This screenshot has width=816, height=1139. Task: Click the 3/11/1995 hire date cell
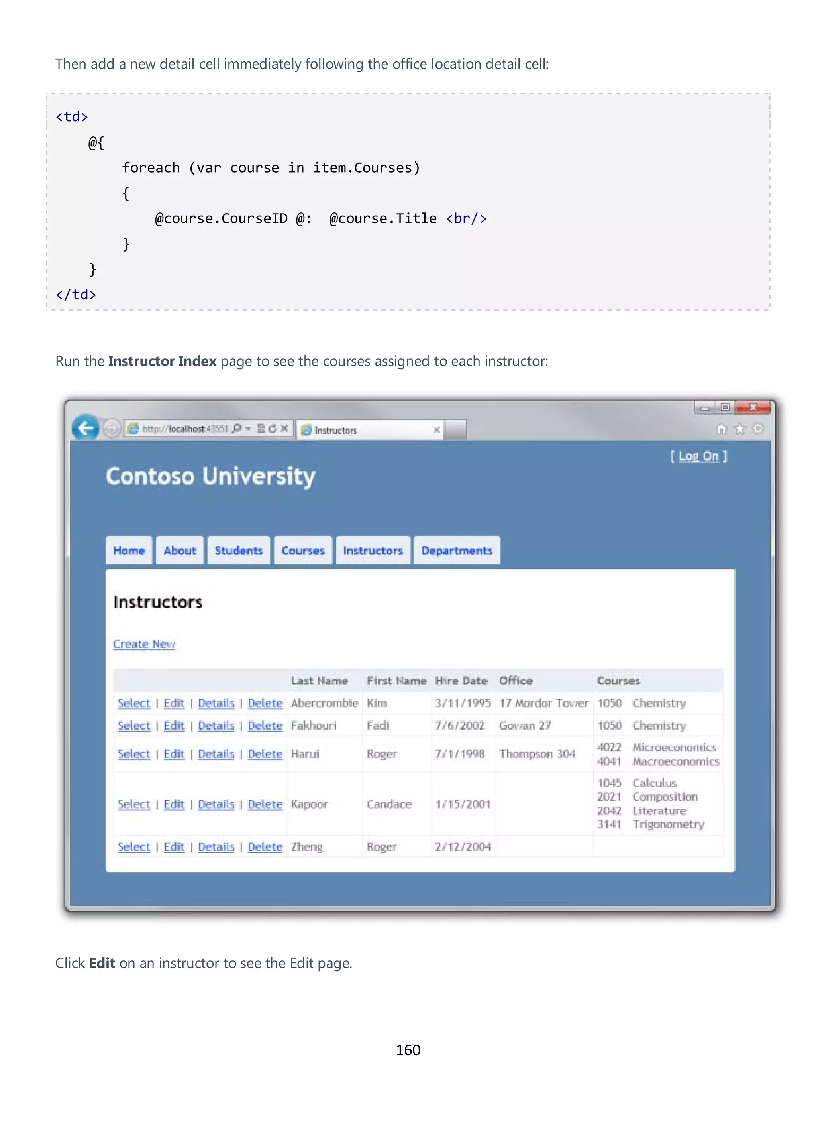(463, 703)
